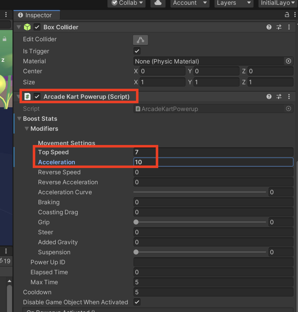Viewport: 298px width, 312px height.
Task: Click the Grip slider handle
Action: click(x=136, y=222)
